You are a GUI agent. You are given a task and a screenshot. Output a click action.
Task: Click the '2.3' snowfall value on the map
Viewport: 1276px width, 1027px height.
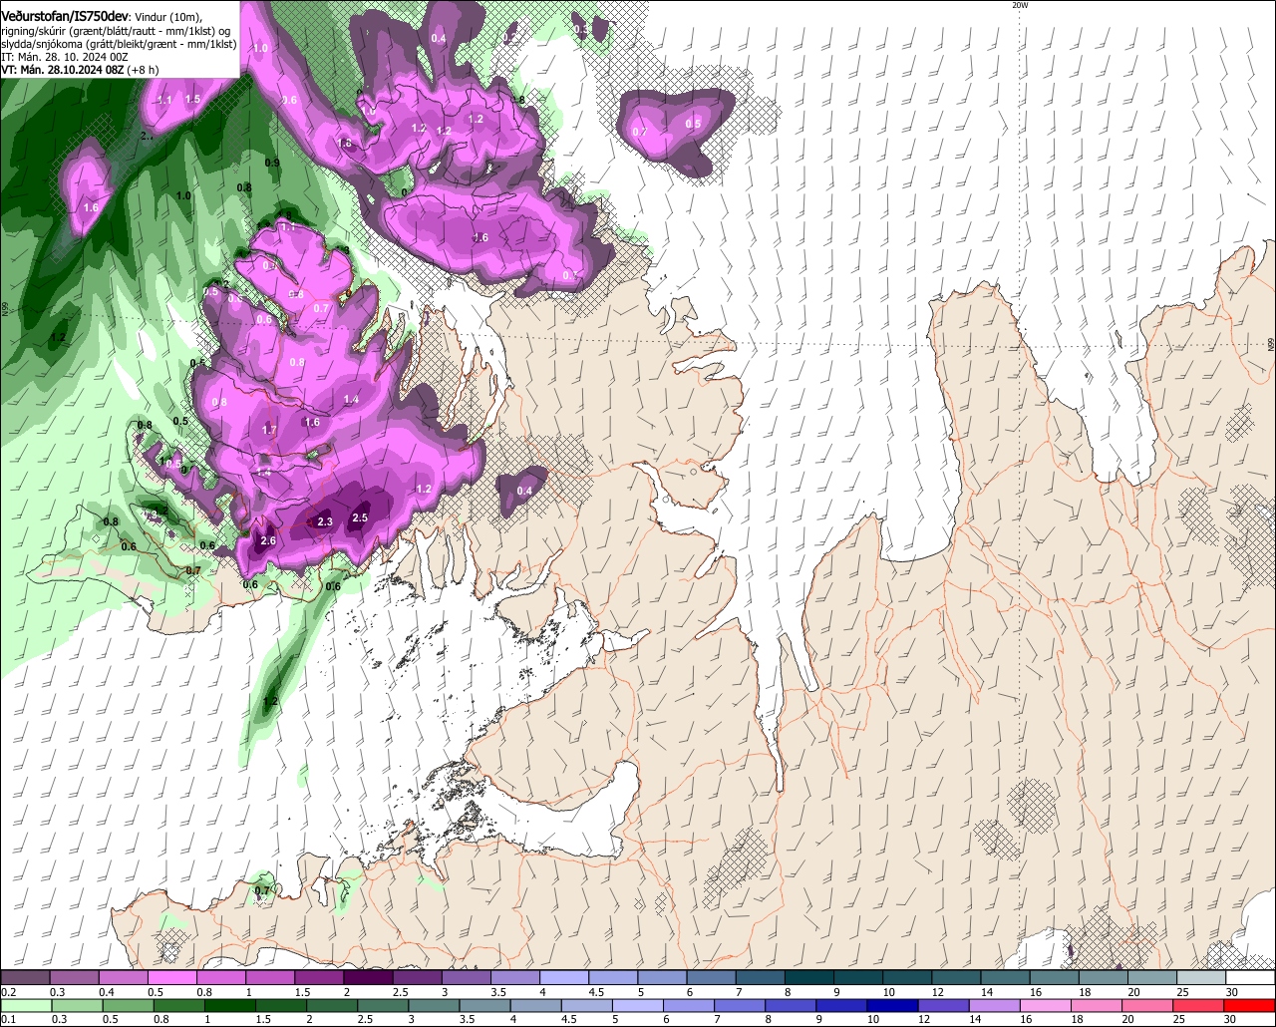(324, 521)
